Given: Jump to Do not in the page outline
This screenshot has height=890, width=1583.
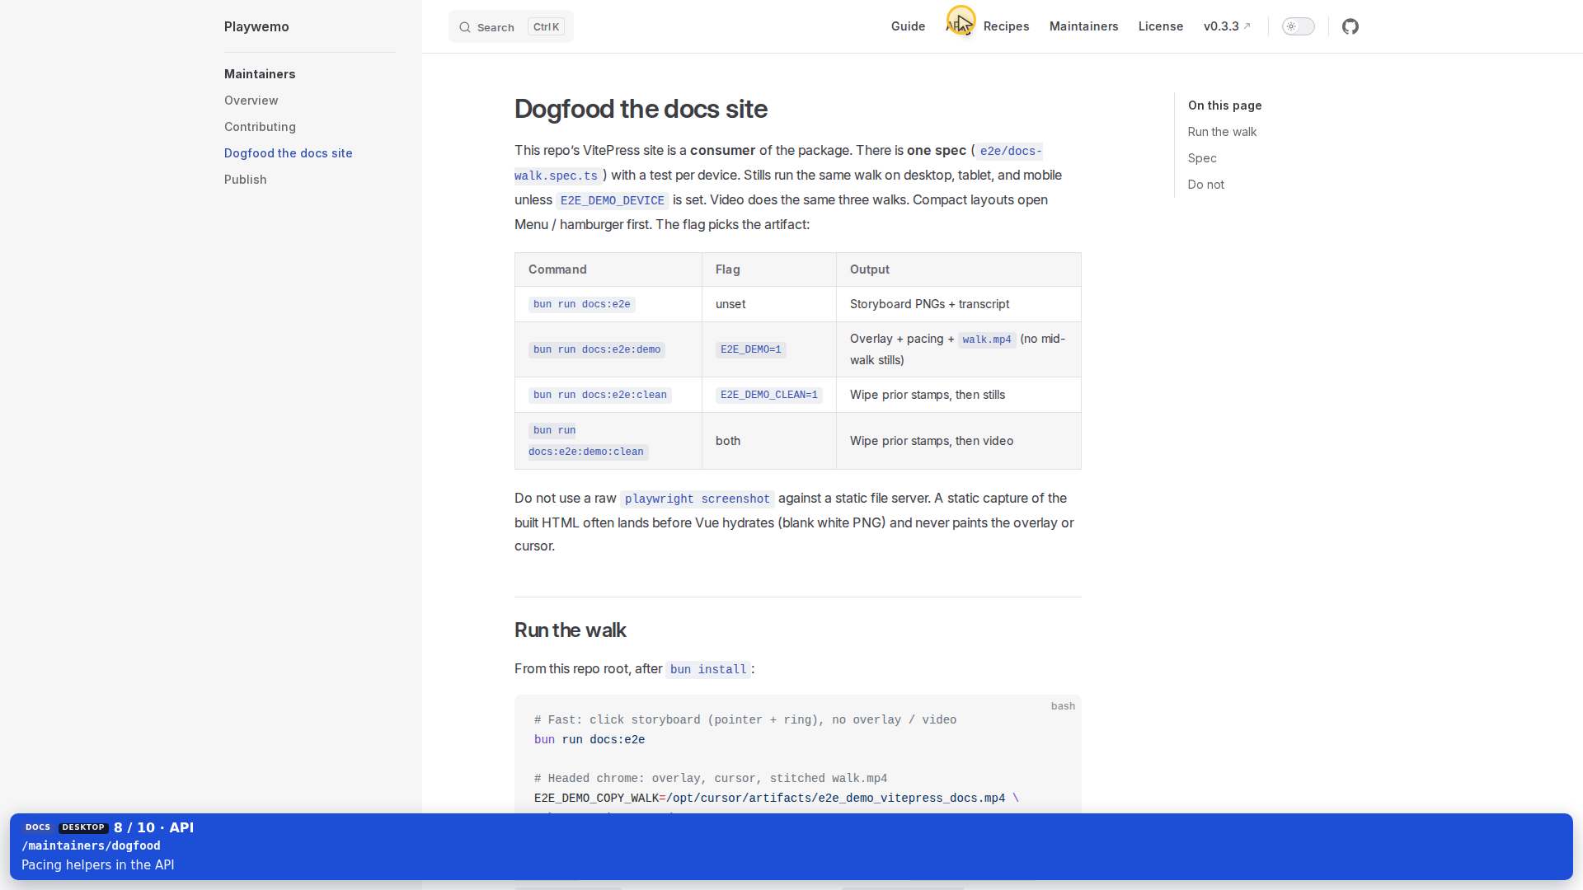Looking at the screenshot, I should (1205, 185).
